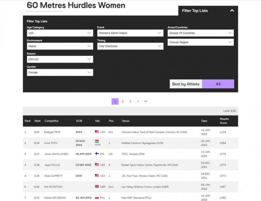The width and height of the screenshot is (261, 201).
Task: Select the All results toggle
Action: [x=218, y=84]
